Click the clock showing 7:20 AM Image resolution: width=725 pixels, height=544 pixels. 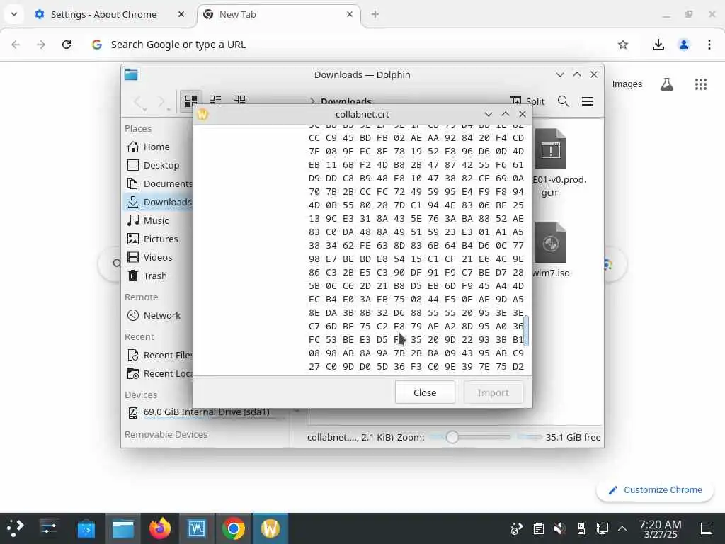(661, 528)
